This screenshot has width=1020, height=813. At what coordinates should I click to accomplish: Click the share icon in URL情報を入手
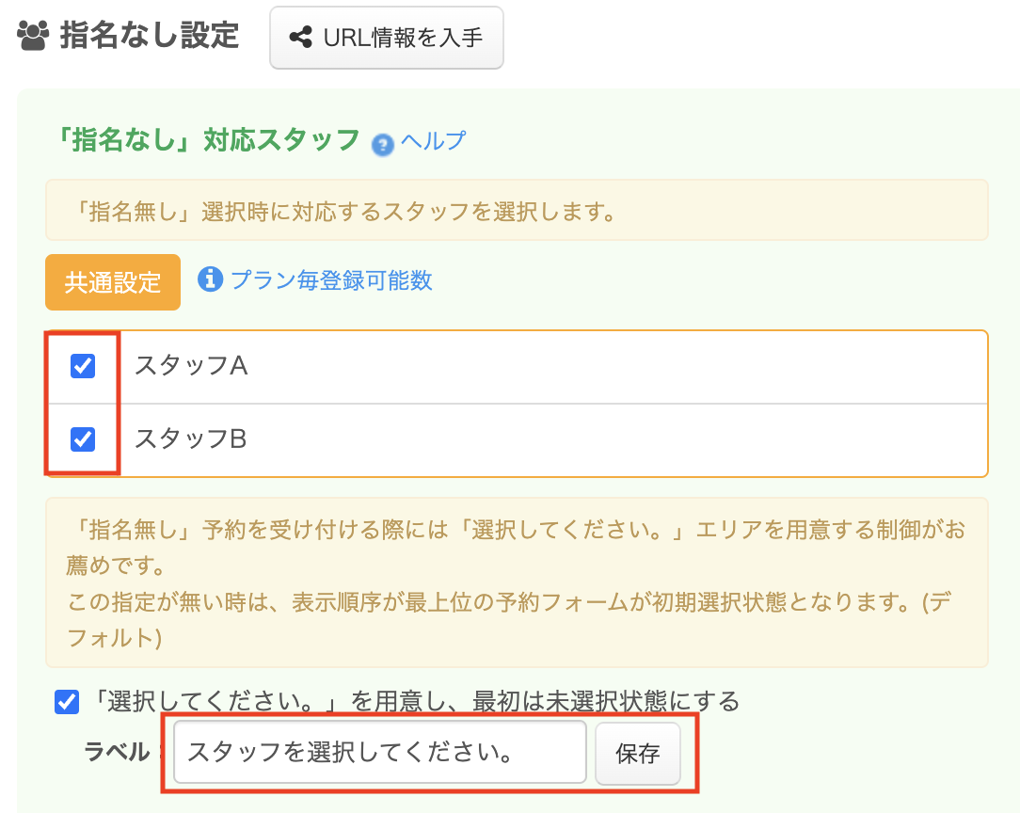coord(301,38)
